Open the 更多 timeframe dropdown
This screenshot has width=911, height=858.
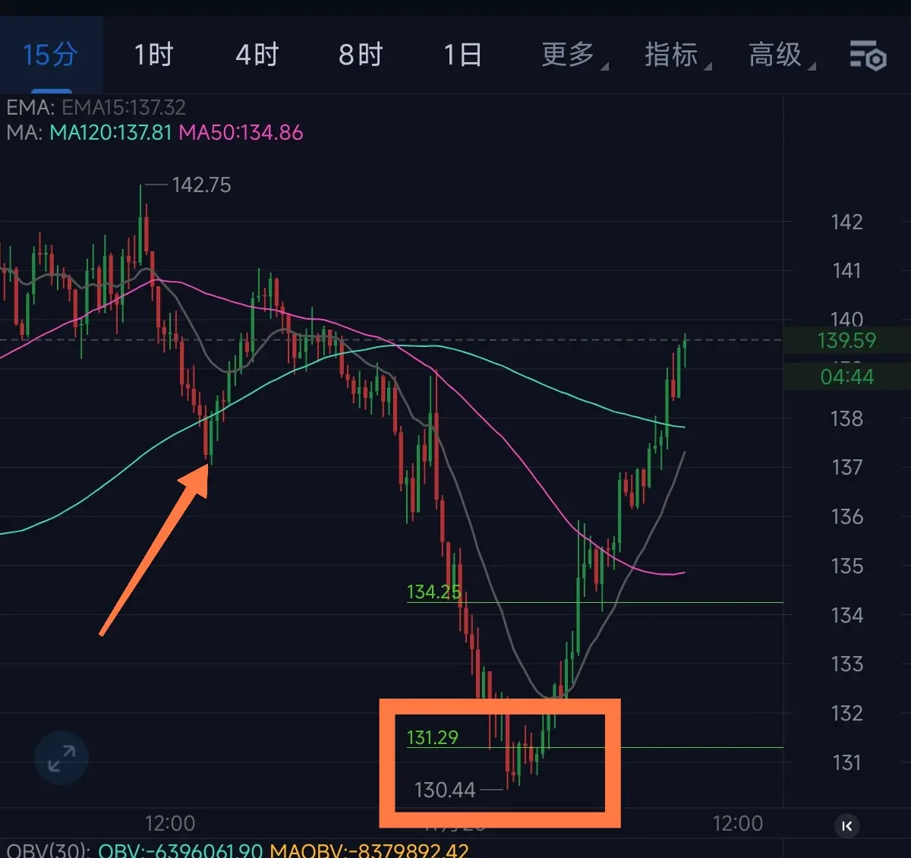tap(574, 55)
